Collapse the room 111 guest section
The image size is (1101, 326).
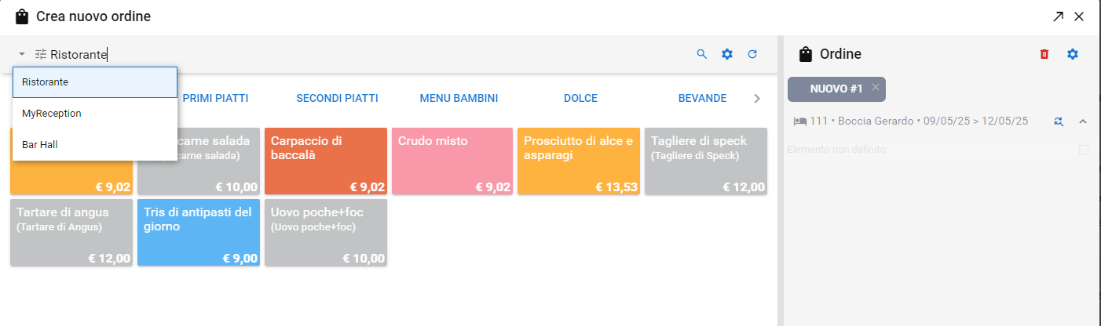coord(1083,121)
